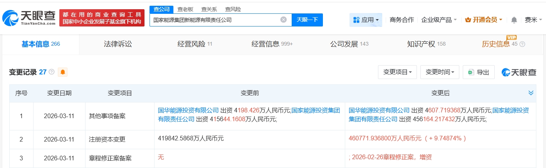
Task: Click the help icon beside 历史信息 45
Action: (x=522, y=44)
